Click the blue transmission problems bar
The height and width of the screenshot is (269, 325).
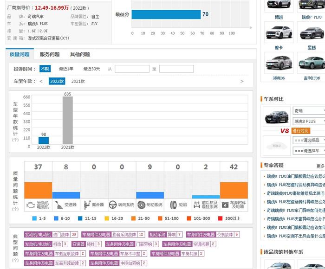tap(66, 195)
